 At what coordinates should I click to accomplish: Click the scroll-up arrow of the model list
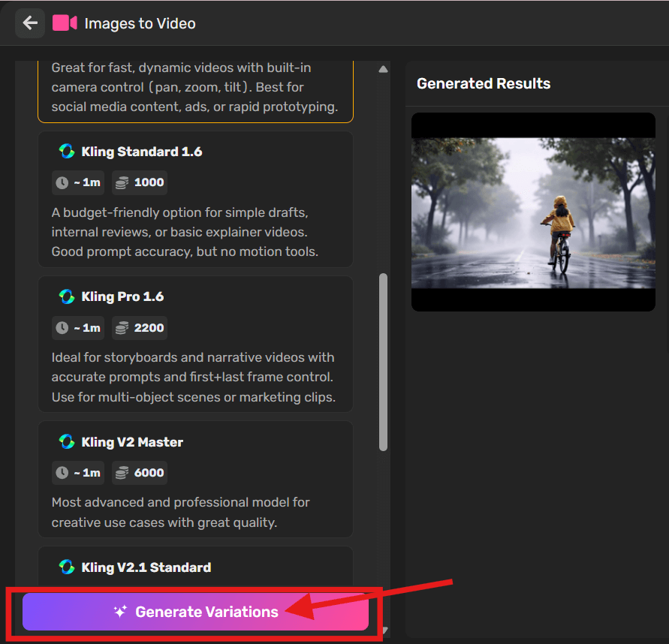[x=383, y=69]
